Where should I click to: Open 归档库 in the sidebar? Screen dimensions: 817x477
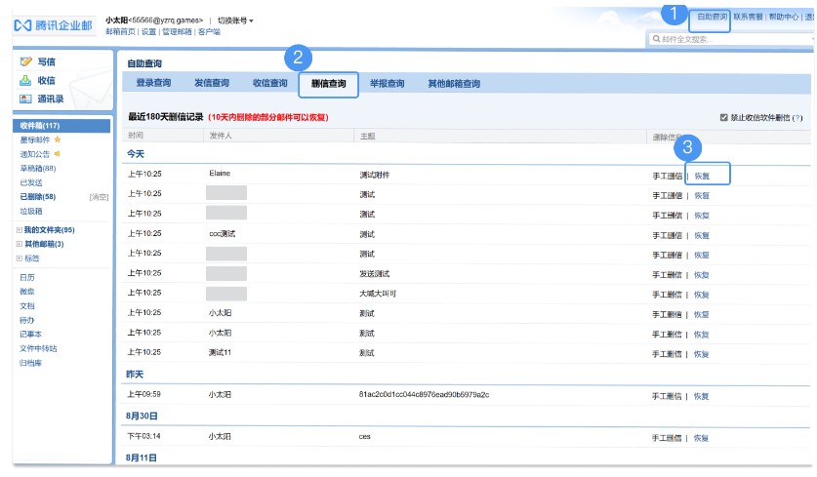point(30,363)
